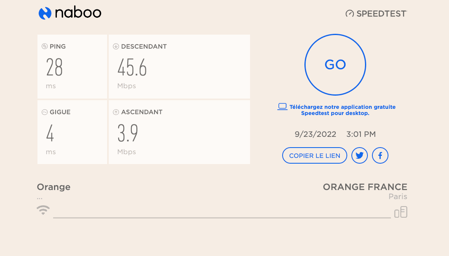Open the free Speedtest desktop app link

pos(342,110)
